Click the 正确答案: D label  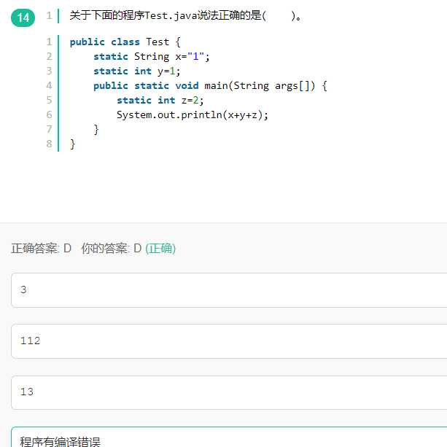pos(41,249)
